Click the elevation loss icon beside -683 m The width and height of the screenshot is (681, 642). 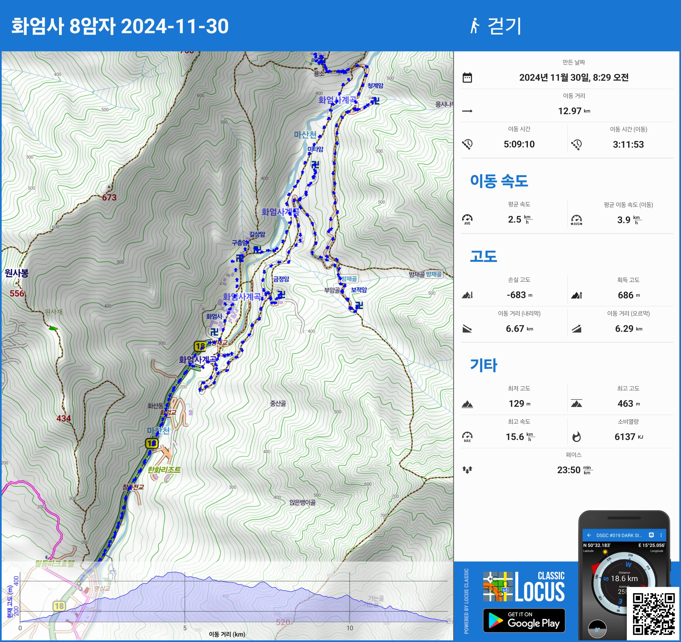tap(467, 295)
